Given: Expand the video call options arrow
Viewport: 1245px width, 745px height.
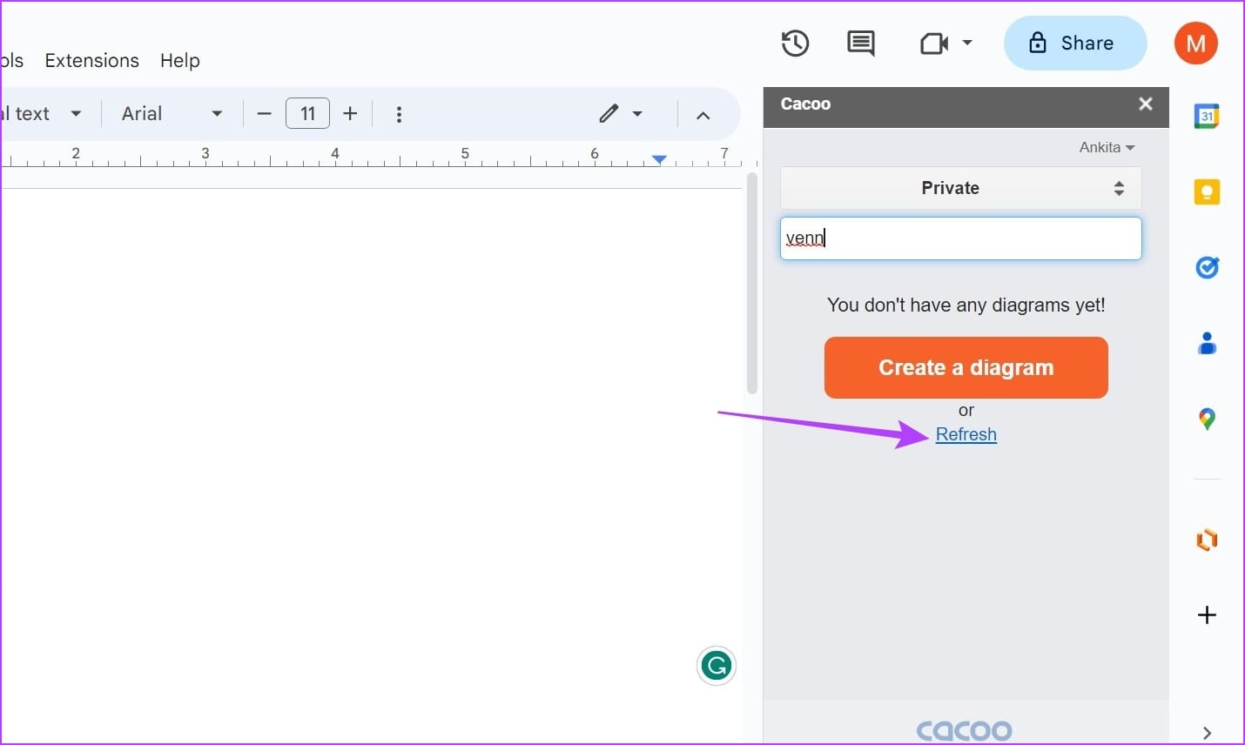Looking at the screenshot, I should pyautogui.click(x=967, y=43).
